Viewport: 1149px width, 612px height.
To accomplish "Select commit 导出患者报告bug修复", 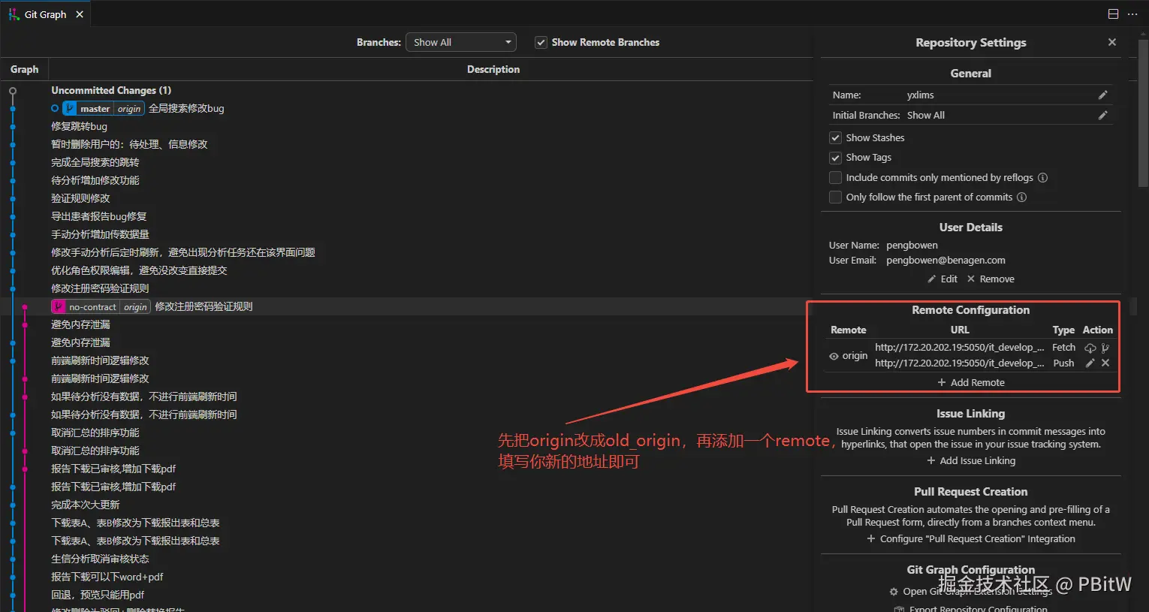I will click(99, 216).
